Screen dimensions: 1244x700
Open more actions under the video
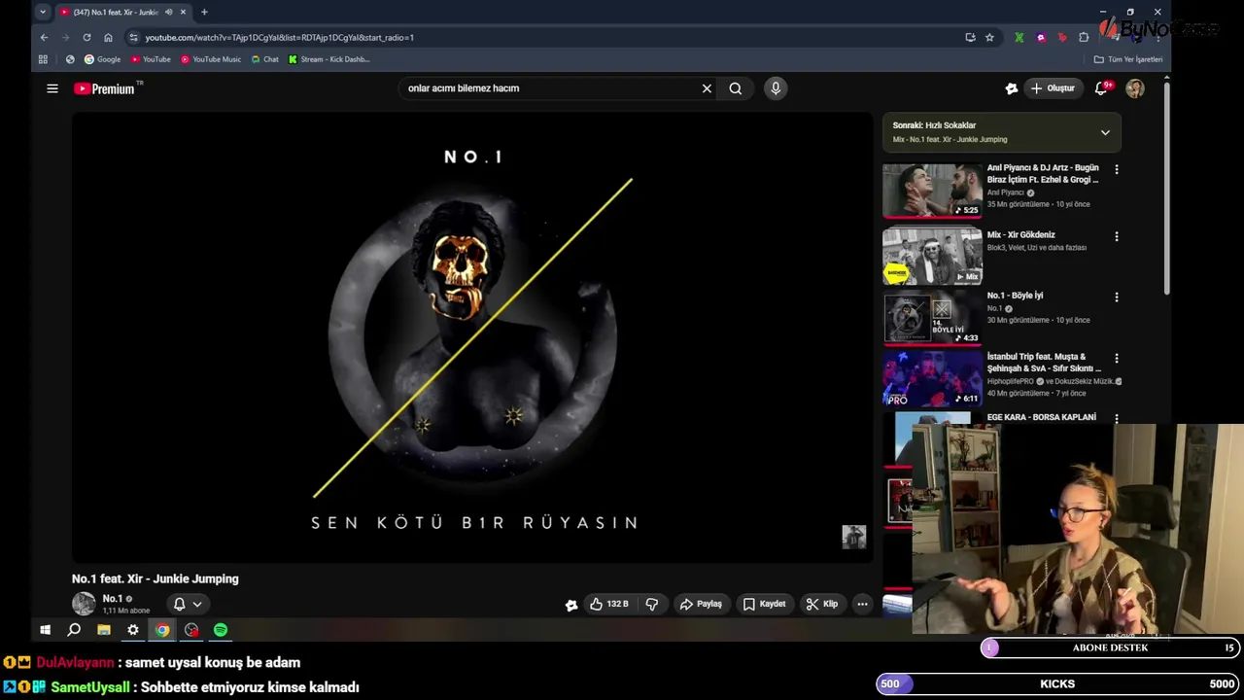point(862,604)
